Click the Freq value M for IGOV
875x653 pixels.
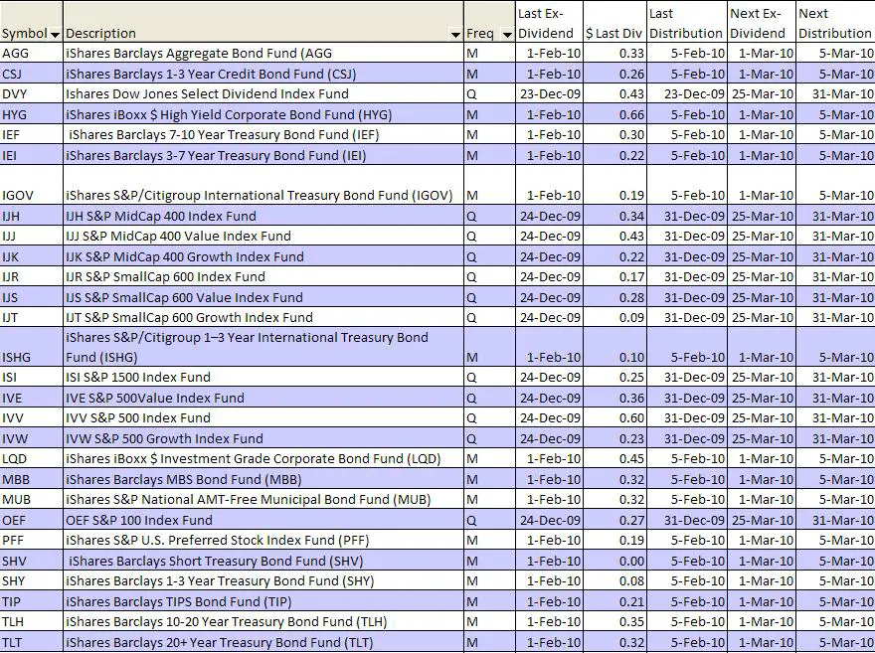point(489,185)
